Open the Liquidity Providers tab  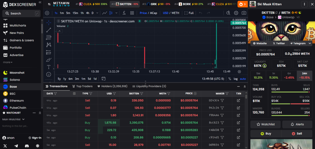tap(149, 86)
